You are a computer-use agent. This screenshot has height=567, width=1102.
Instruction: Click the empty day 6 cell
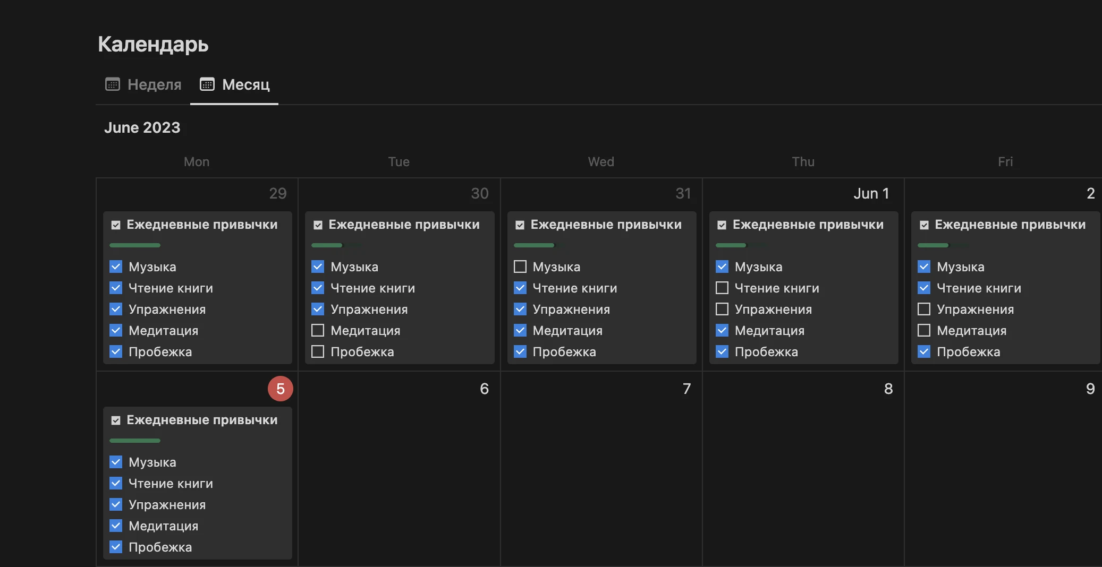coord(399,469)
